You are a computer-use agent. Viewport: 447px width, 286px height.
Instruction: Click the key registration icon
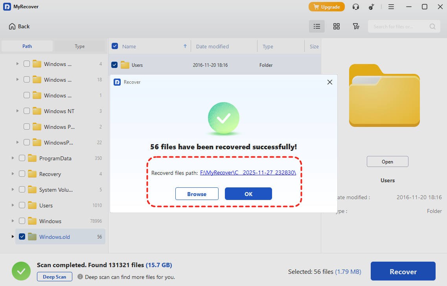click(x=371, y=7)
